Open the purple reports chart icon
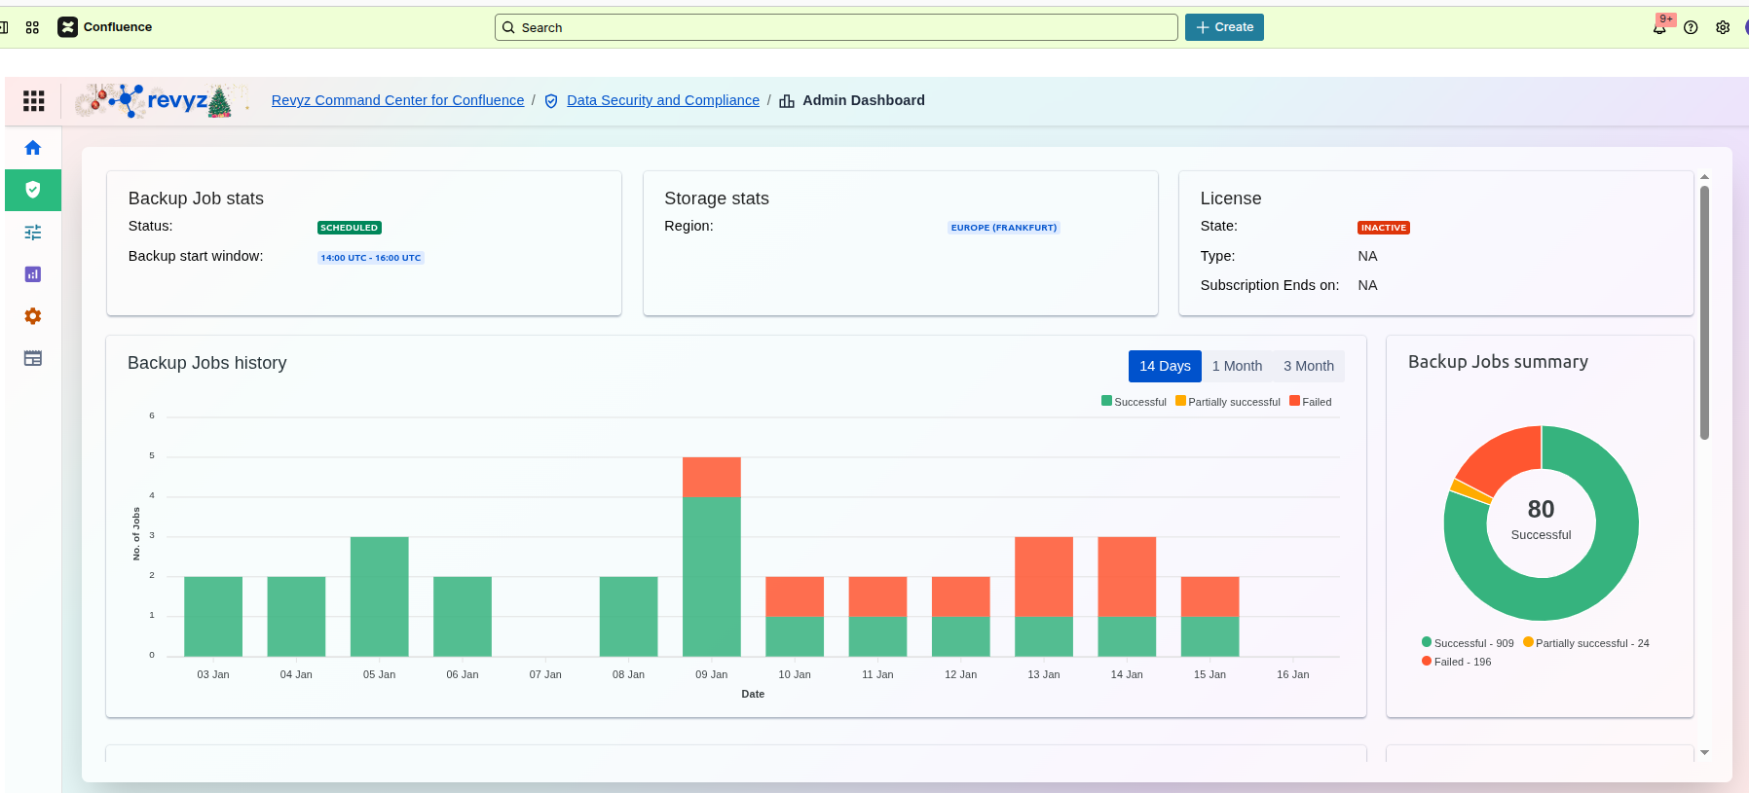 (33, 274)
